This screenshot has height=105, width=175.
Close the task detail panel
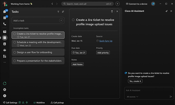(x=117, y=11)
